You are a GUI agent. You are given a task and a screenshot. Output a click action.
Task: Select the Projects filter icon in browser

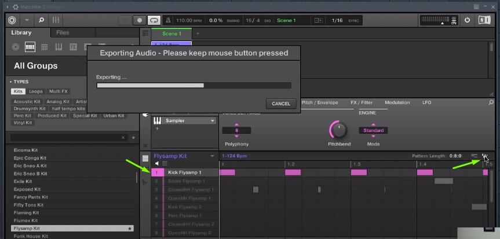pos(16,47)
